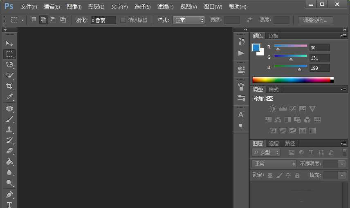
Task: Enable the 消除锯齿 anti-alias checkbox
Action: point(123,20)
